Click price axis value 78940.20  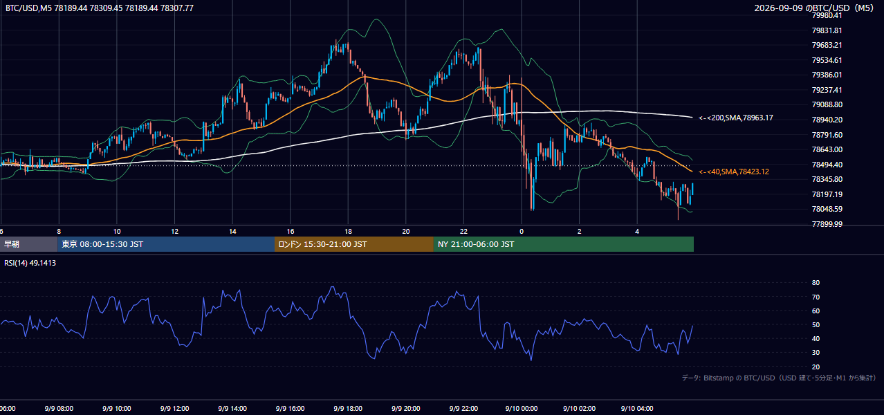827,120
